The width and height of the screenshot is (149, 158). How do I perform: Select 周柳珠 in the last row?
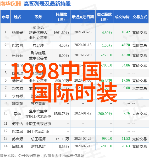pyautogui.click(x=18, y=147)
